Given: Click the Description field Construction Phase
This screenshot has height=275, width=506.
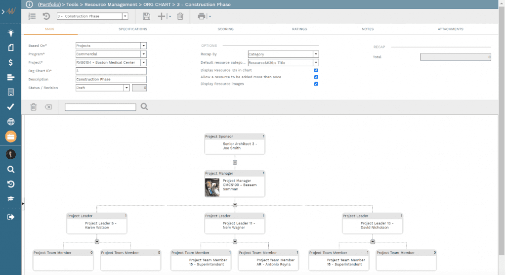Looking at the screenshot, I should (x=111, y=79).
